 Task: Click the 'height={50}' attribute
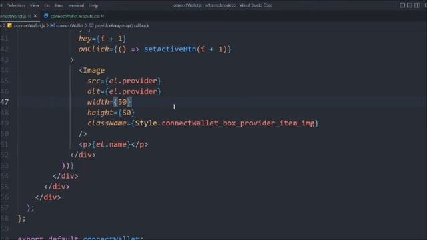(111, 113)
